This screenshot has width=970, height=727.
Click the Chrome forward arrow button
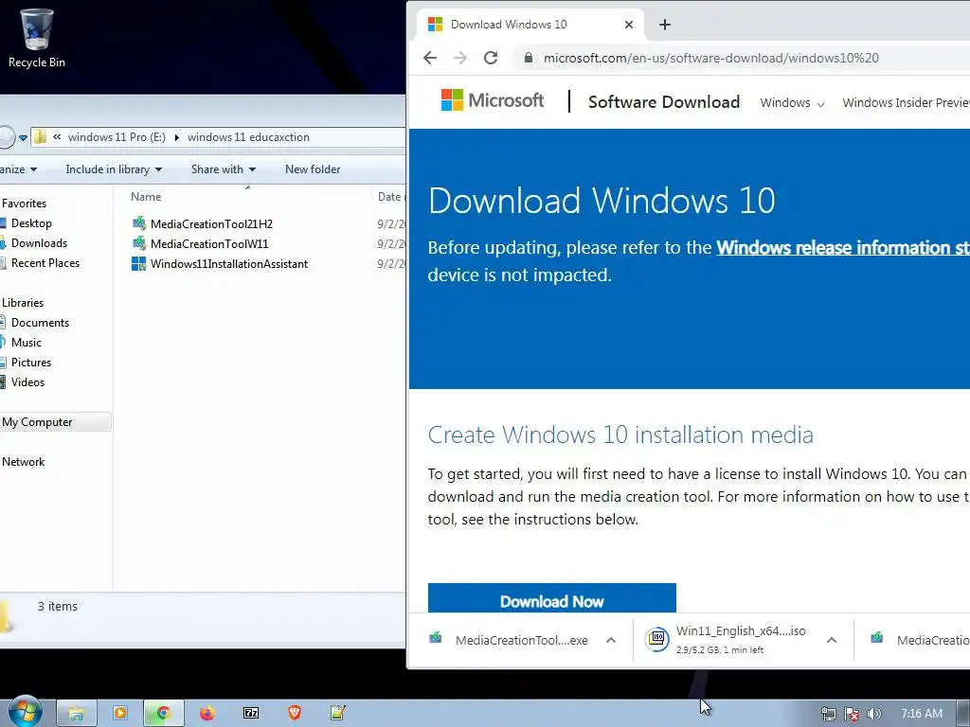click(460, 58)
